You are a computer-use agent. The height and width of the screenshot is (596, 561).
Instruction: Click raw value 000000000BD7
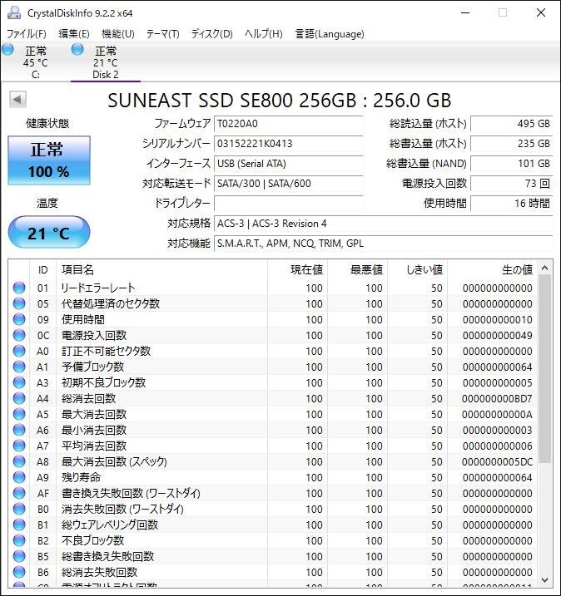click(497, 398)
